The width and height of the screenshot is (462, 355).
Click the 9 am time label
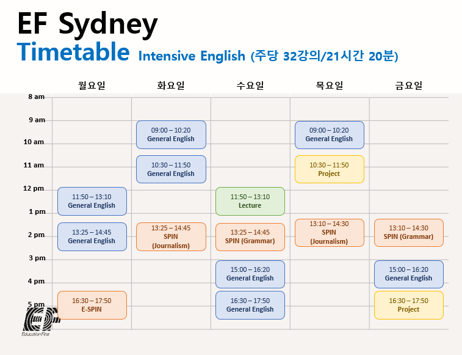click(x=37, y=120)
